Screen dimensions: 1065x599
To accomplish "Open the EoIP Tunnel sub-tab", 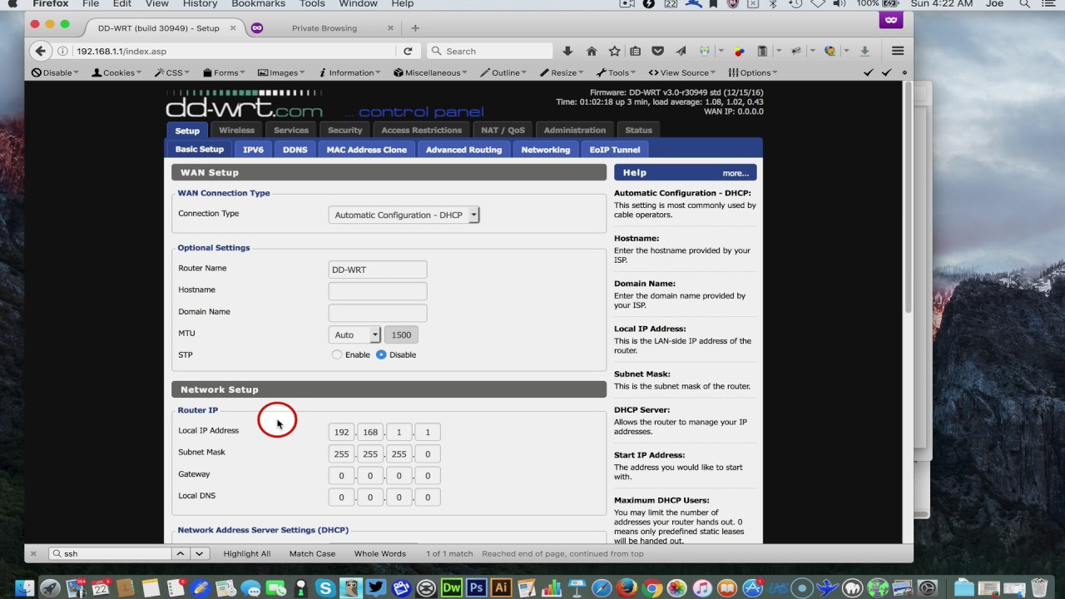I will click(615, 150).
